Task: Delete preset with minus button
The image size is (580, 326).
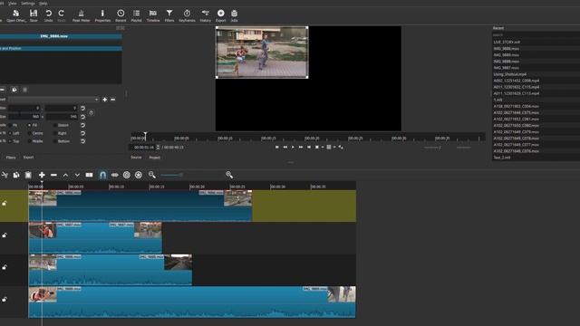Action: pyautogui.click(x=112, y=100)
